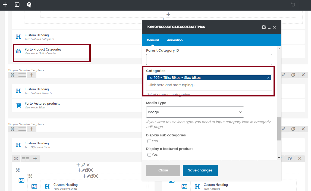Click the Close button in dialog
The height and width of the screenshot is (191, 311).
click(x=163, y=170)
